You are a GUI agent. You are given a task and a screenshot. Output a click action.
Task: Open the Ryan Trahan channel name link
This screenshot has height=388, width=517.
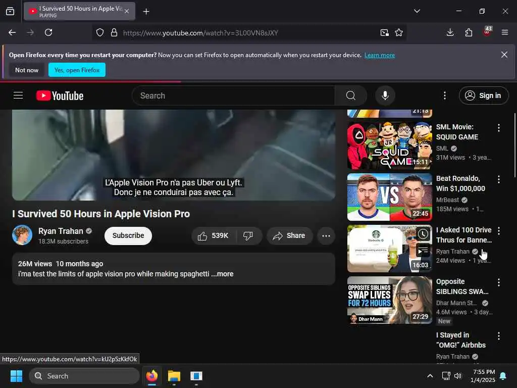pos(61,231)
